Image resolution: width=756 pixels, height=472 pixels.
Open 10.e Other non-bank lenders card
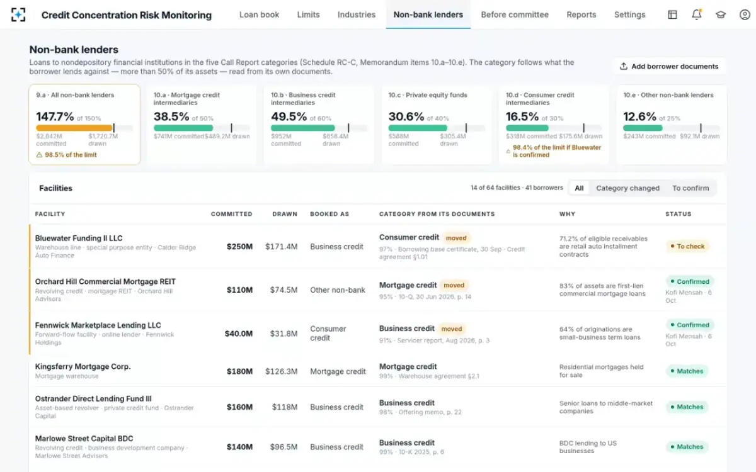point(672,125)
